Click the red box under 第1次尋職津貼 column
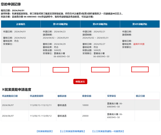Viewport: 161px width, 135px height. (61, 70)
